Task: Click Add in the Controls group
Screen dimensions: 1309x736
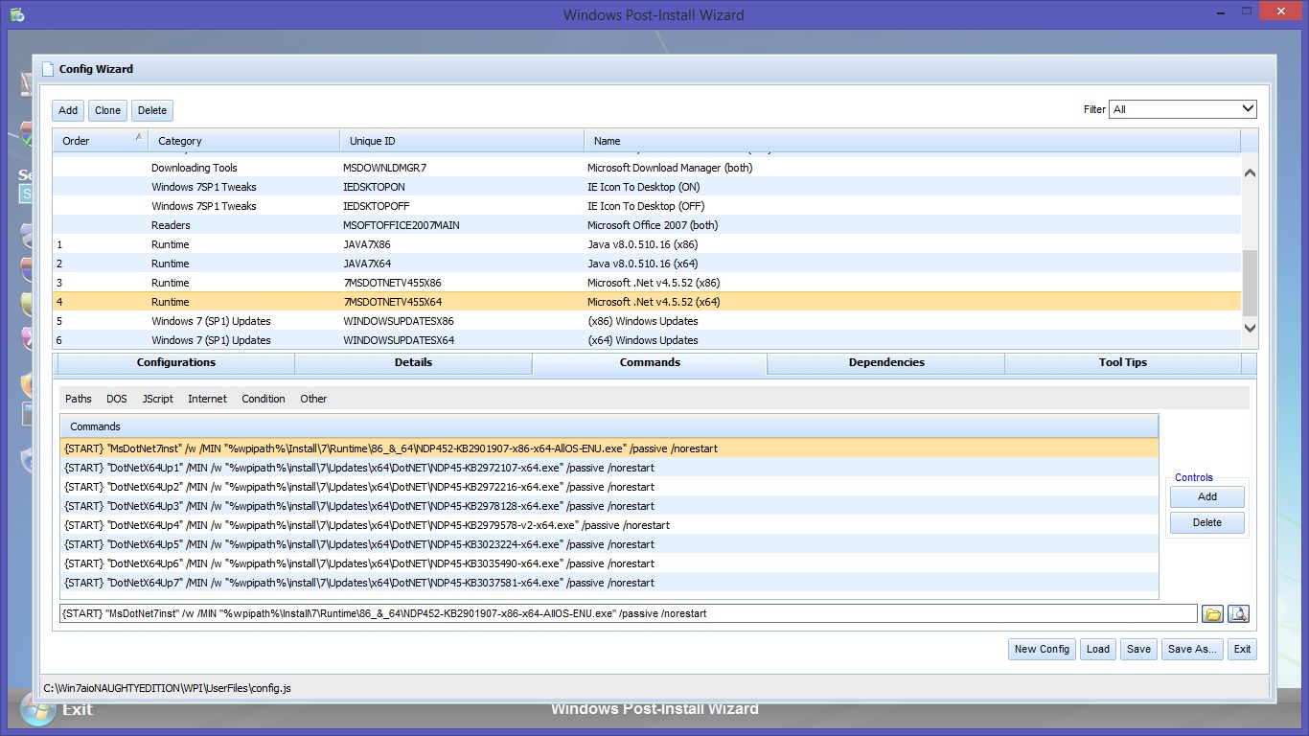Action: 1207,496
